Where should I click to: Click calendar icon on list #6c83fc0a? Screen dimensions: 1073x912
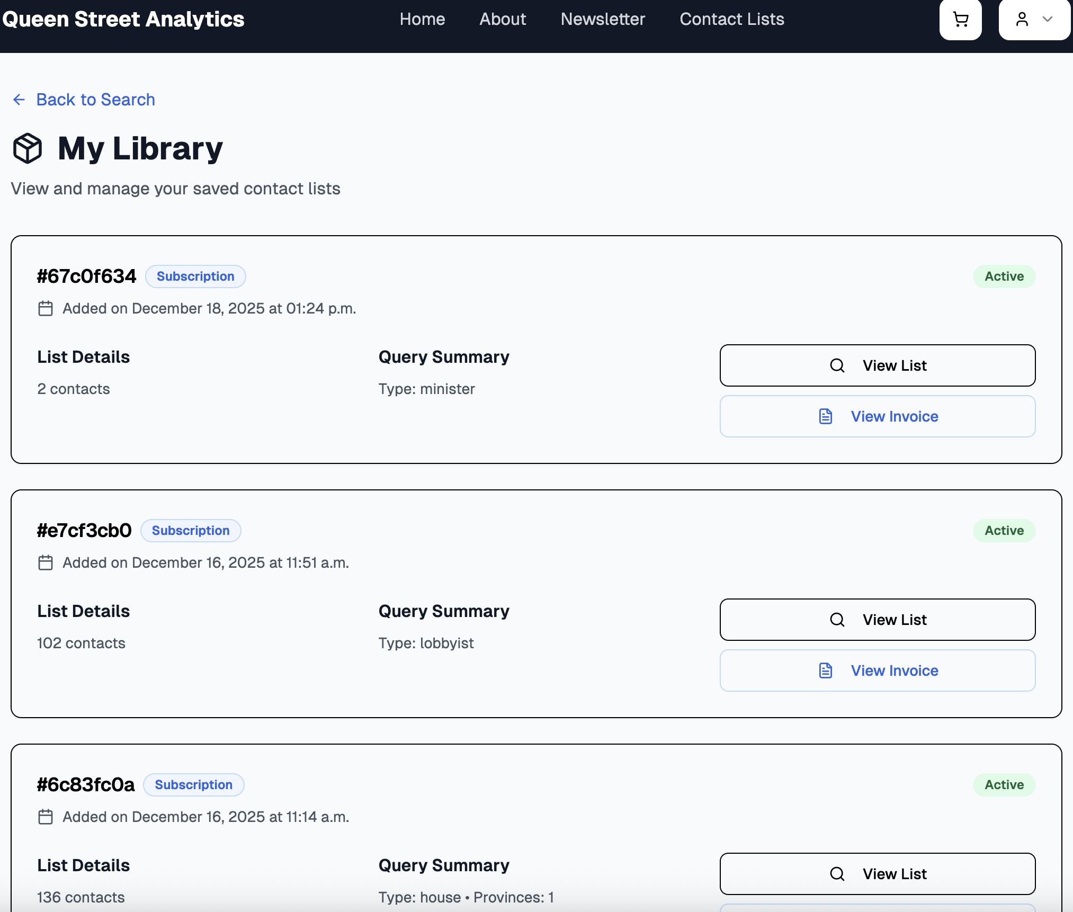46,817
